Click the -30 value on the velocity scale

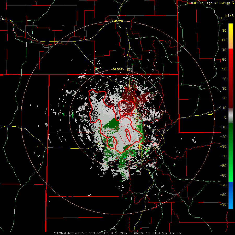(223, 146)
